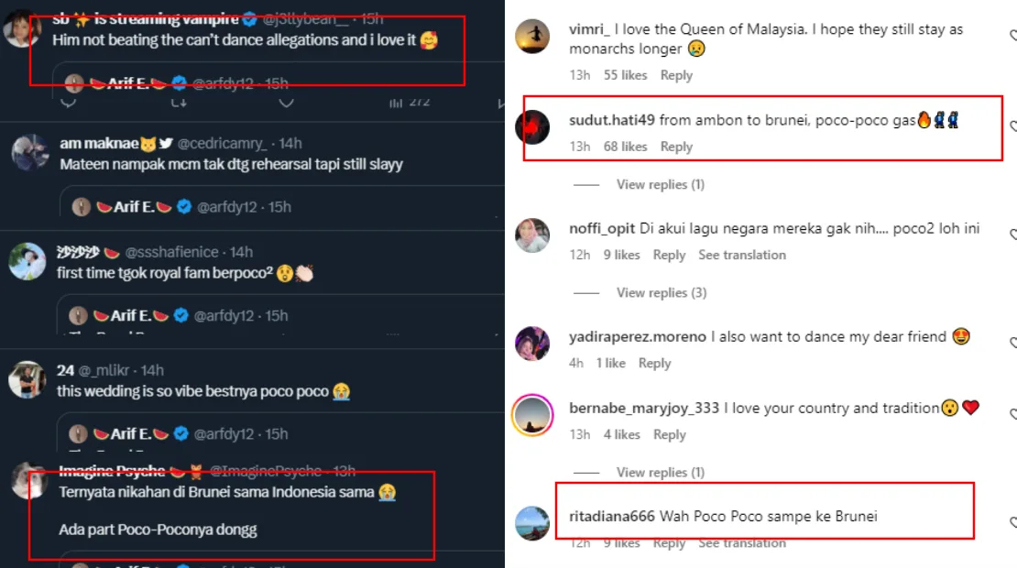View bernabe_maryjoy_333's story ring avatar
This screenshot has height=568, width=1017.
click(532, 416)
